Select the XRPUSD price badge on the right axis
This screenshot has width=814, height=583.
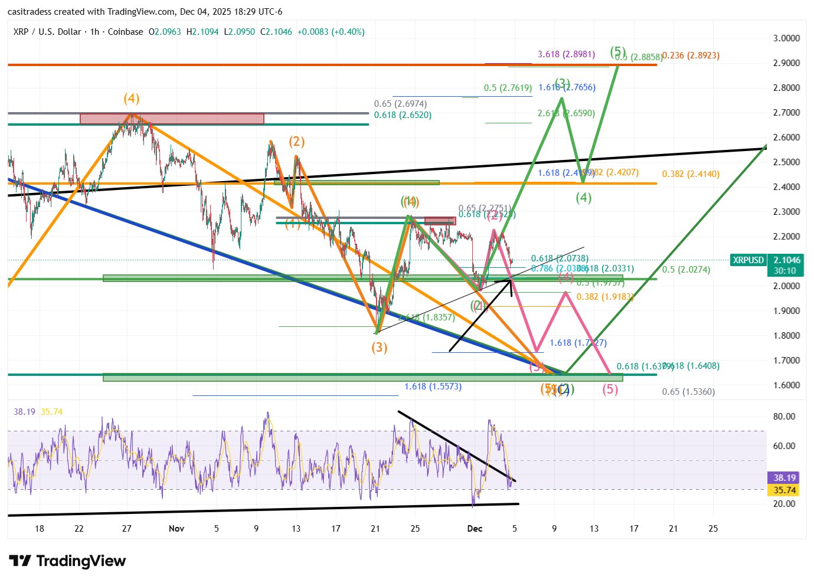pyautogui.click(x=747, y=260)
